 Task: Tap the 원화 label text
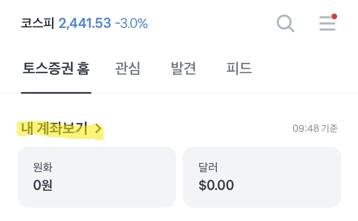click(43, 167)
